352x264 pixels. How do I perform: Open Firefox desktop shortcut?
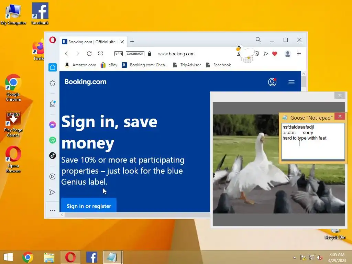(38, 50)
